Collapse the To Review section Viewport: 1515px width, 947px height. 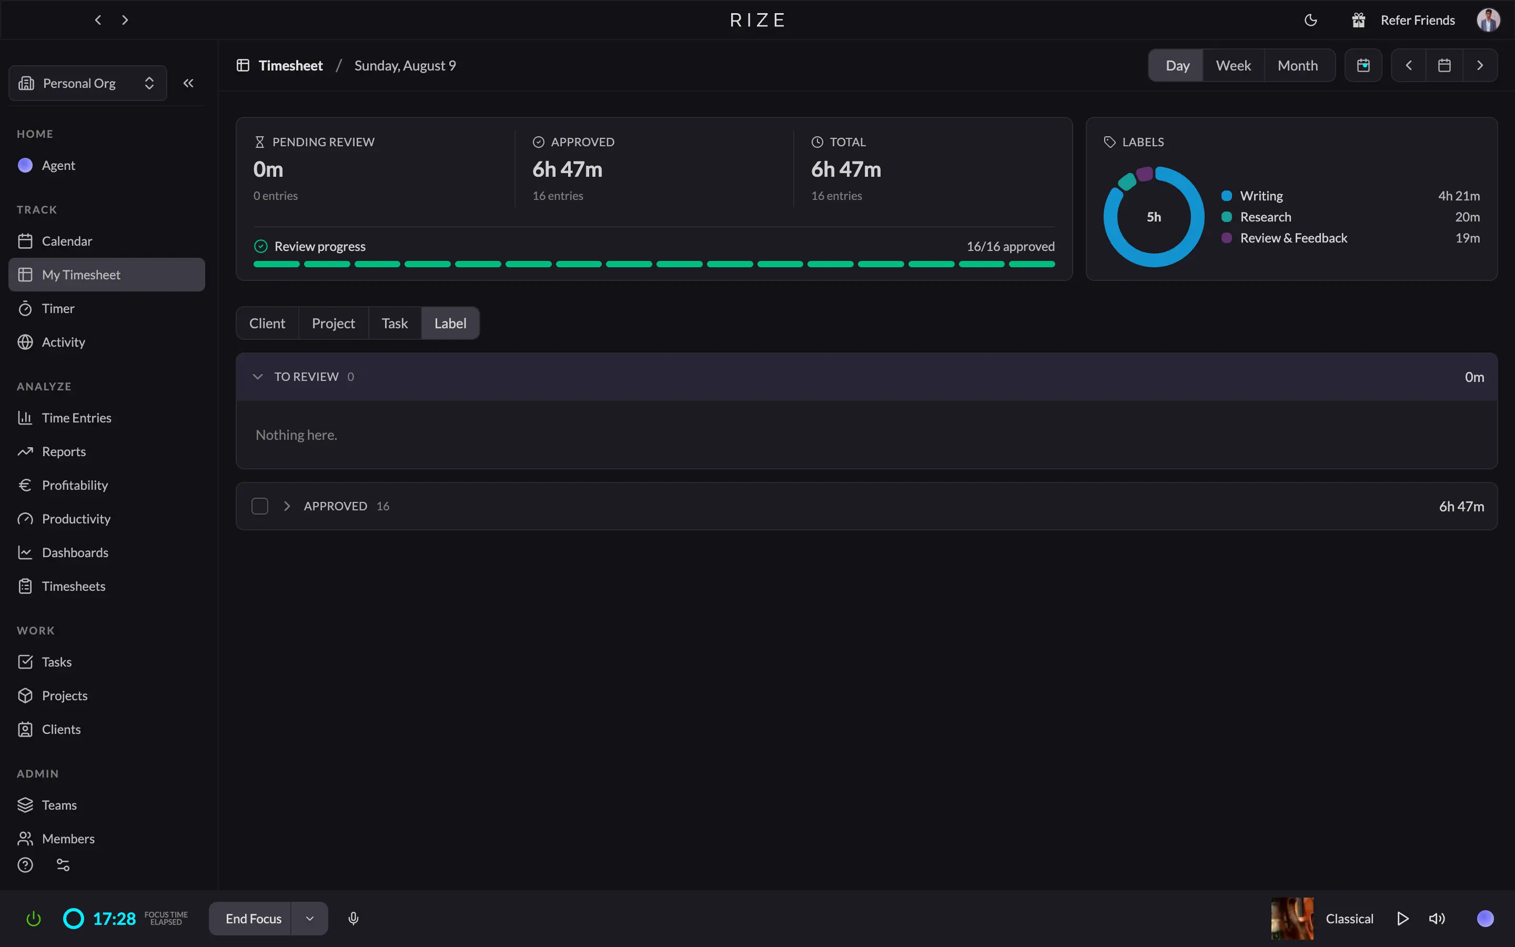pos(257,376)
